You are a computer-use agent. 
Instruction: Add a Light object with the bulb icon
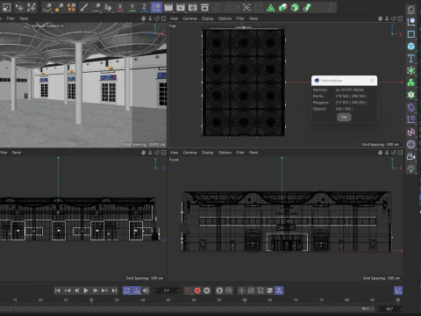tap(411, 169)
